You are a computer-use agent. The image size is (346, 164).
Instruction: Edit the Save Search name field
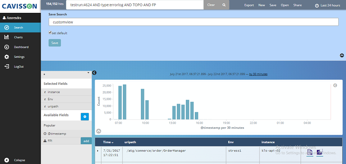coord(194,22)
